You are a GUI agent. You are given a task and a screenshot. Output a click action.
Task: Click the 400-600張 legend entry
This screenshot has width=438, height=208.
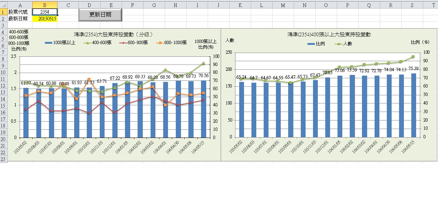pos(97,43)
